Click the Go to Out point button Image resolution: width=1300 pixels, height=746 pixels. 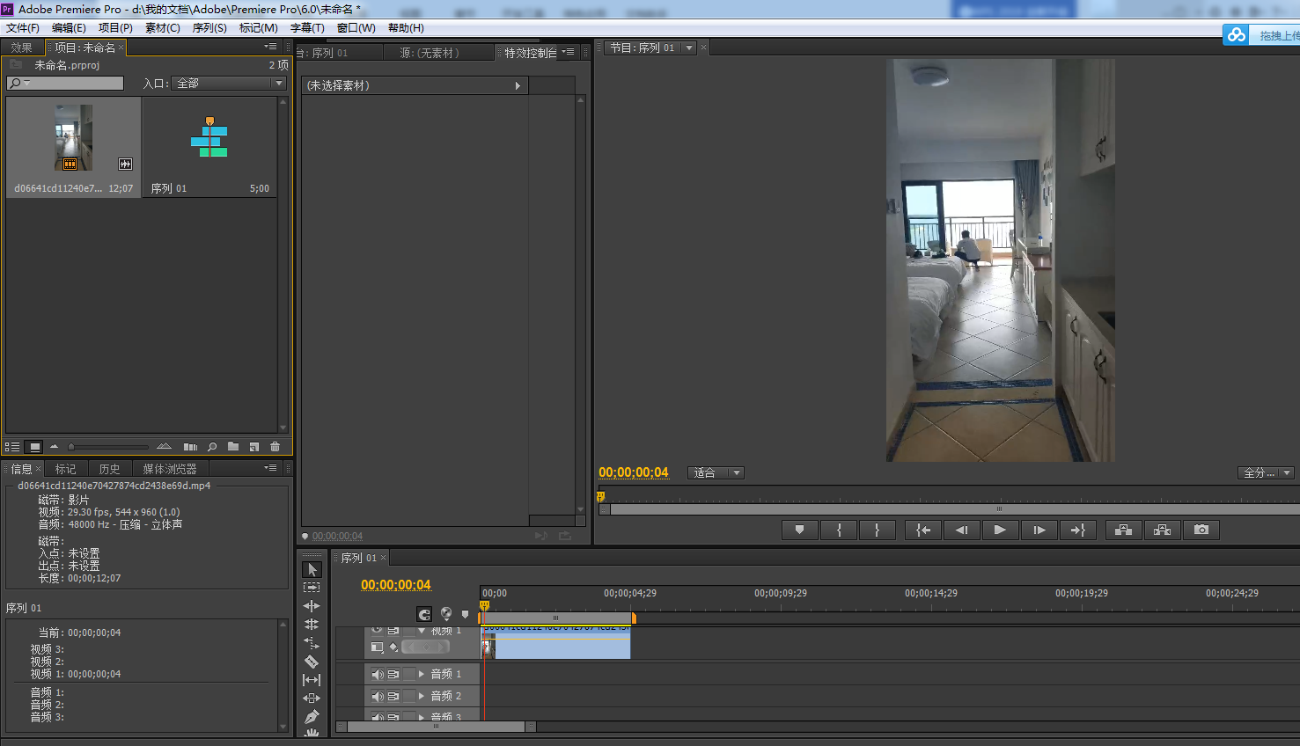(1077, 530)
